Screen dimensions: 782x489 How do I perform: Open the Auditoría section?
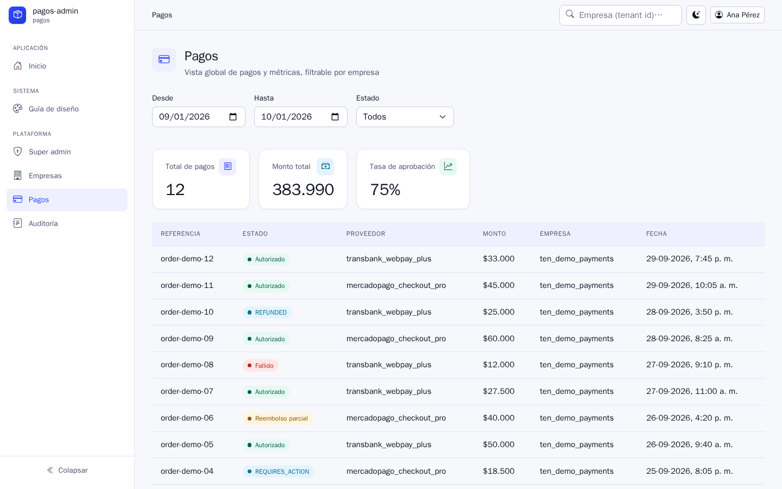(67, 223)
